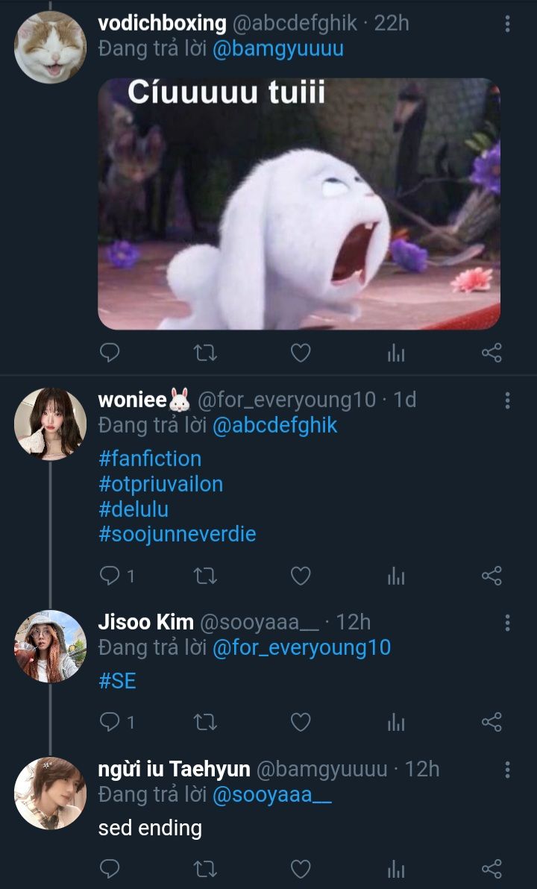The height and width of the screenshot is (889, 537).
Task: Reply to woniee's hashtag tweet
Action: coord(110,576)
